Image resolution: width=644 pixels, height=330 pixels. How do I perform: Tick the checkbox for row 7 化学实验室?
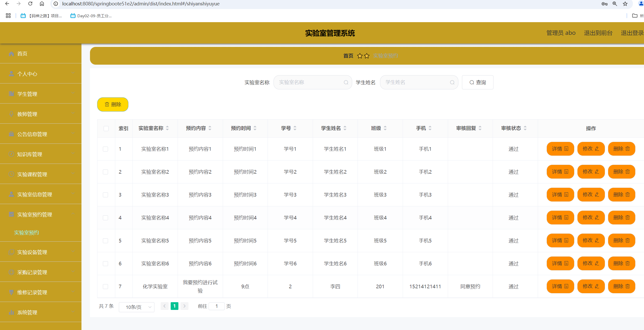point(105,286)
